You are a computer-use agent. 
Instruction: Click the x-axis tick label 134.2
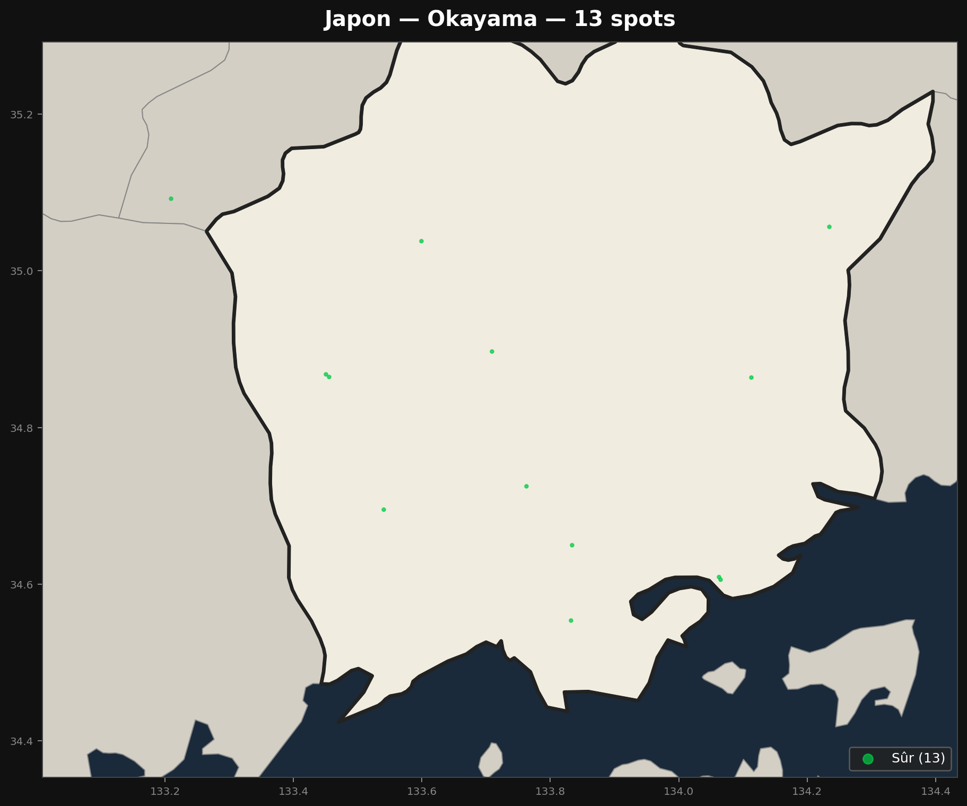tap(807, 792)
